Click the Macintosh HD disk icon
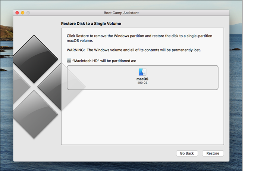This screenshot has height=172, width=254. coord(69,61)
